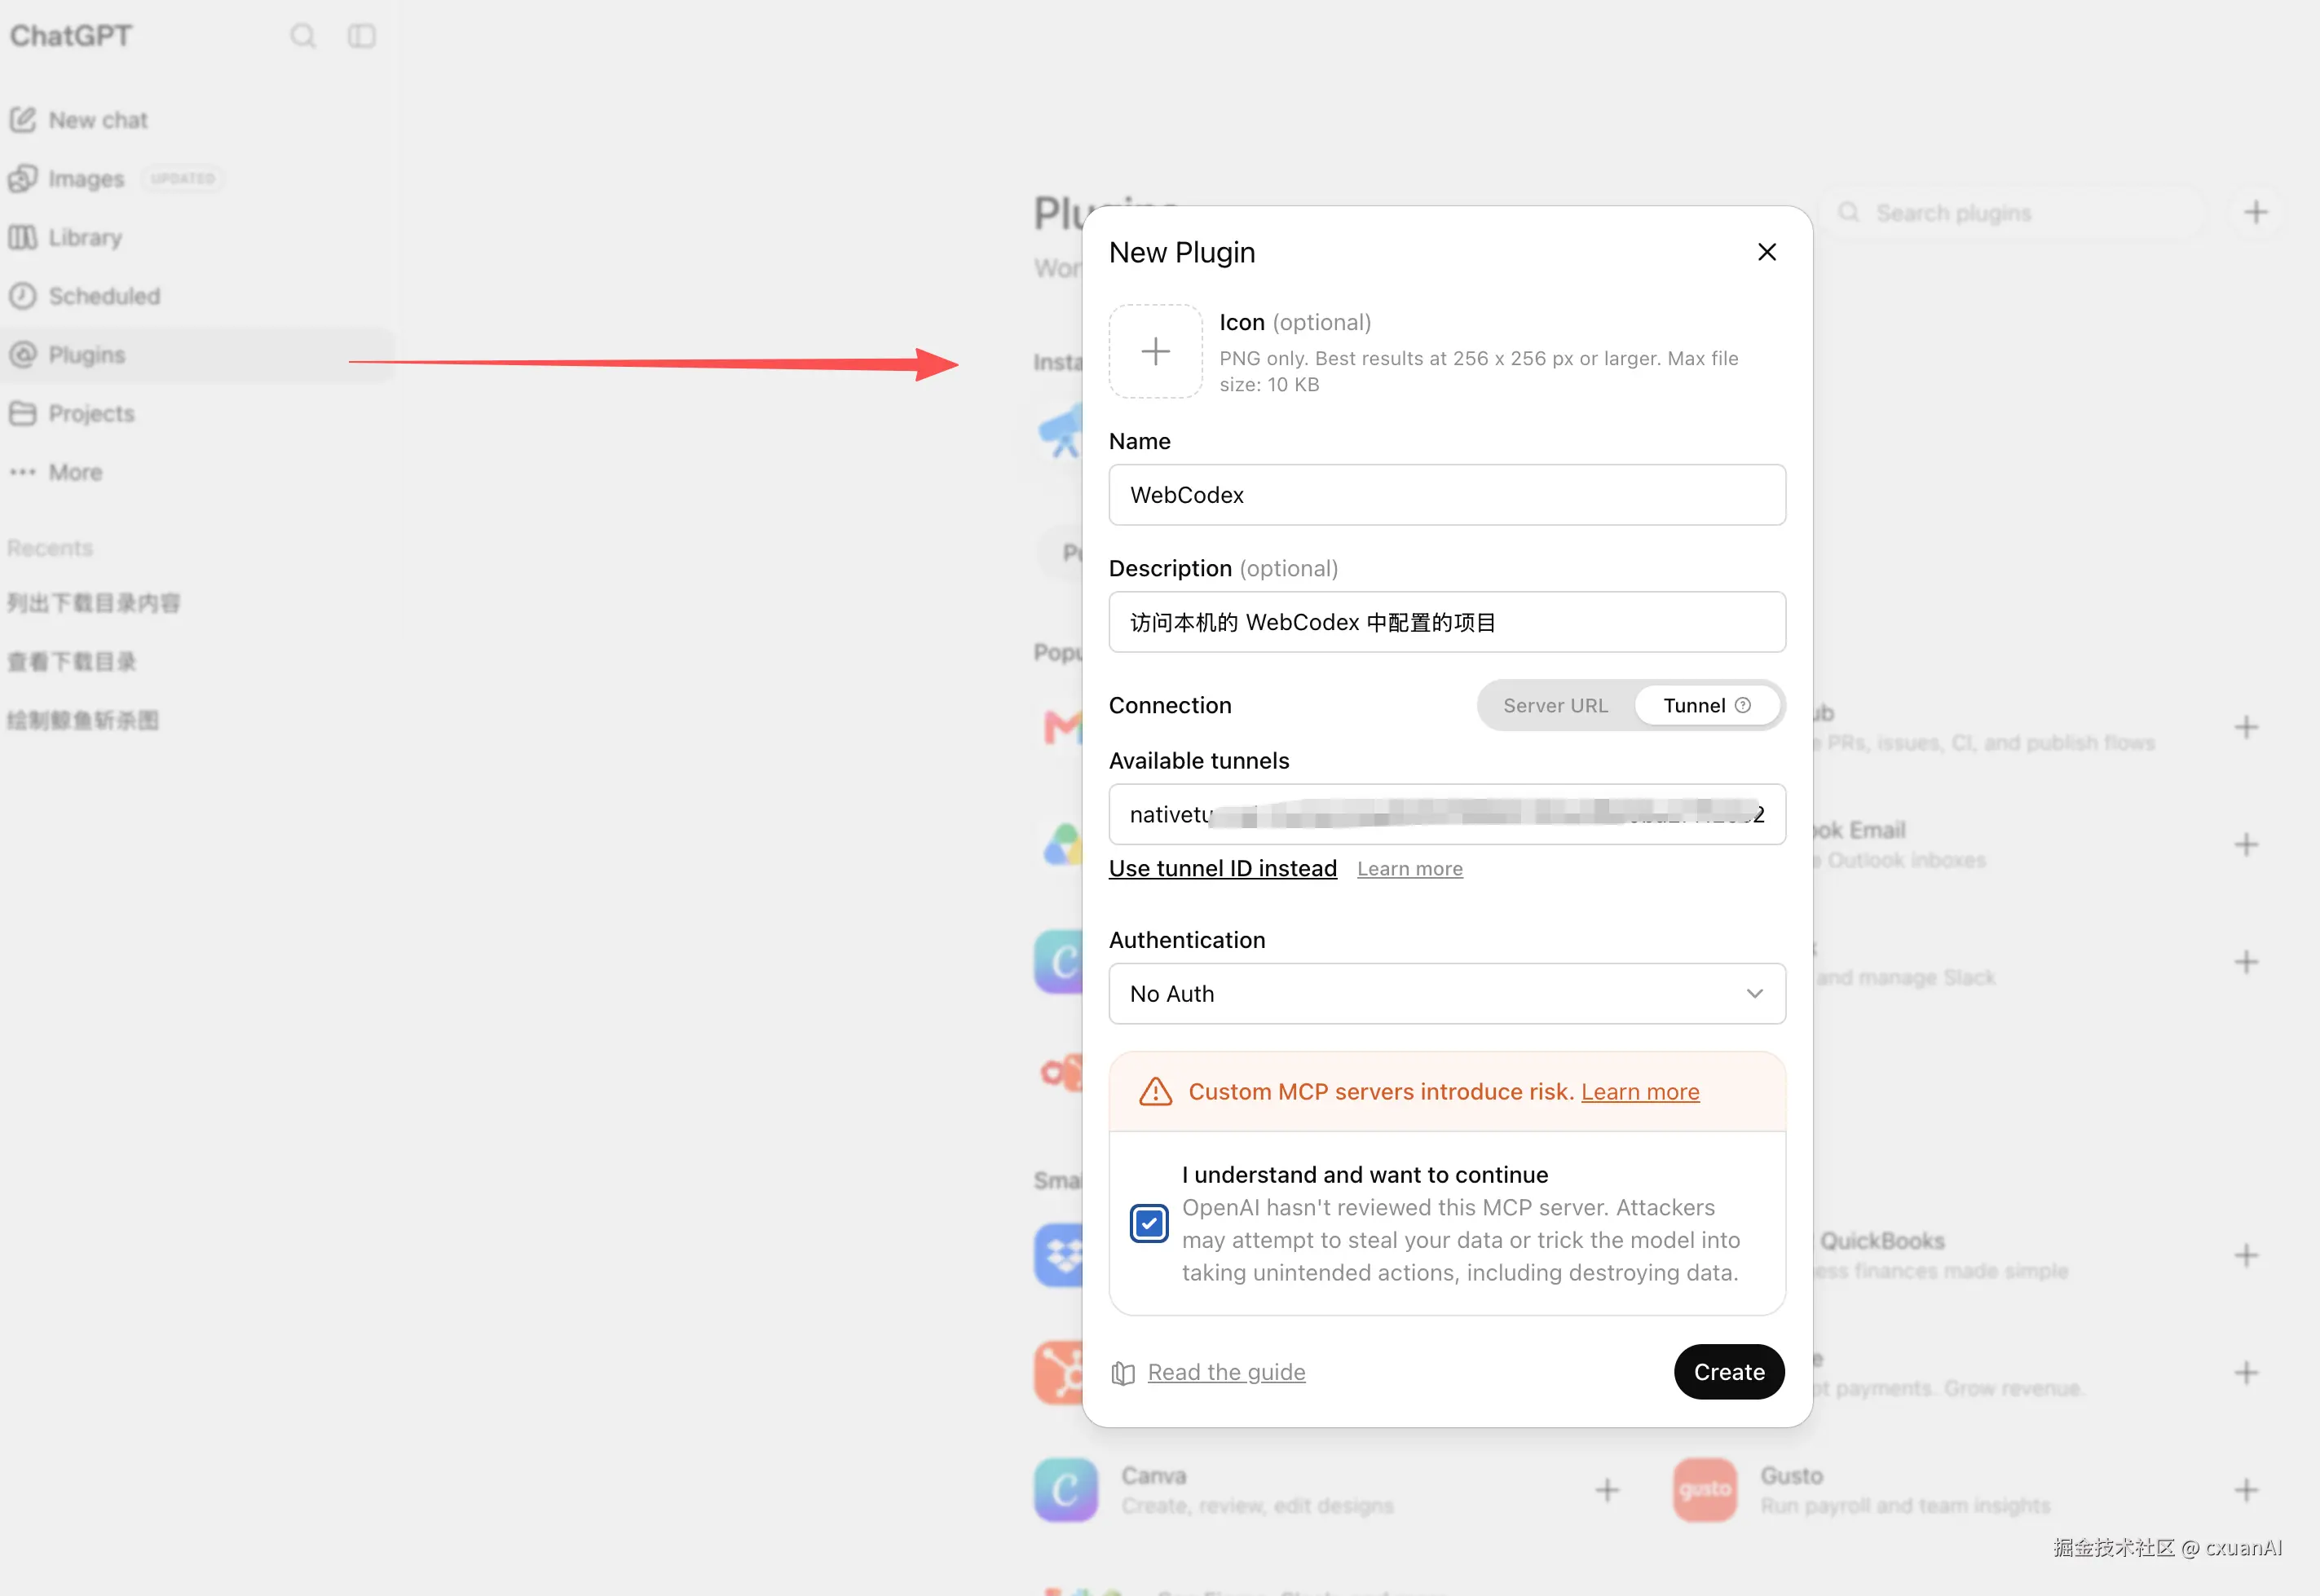Add the Gusto plugin
The width and height of the screenshot is (2320, 1596).
coord(2246,1491)
